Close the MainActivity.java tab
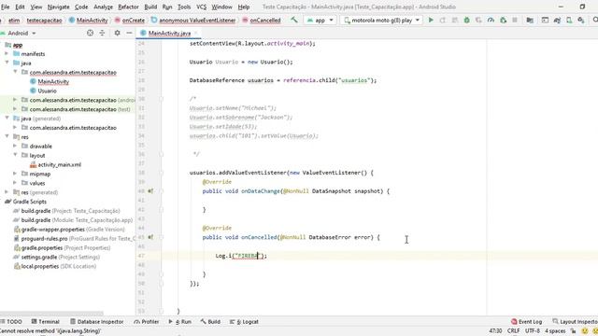598x336 pixels. click(x=196, y=34)
